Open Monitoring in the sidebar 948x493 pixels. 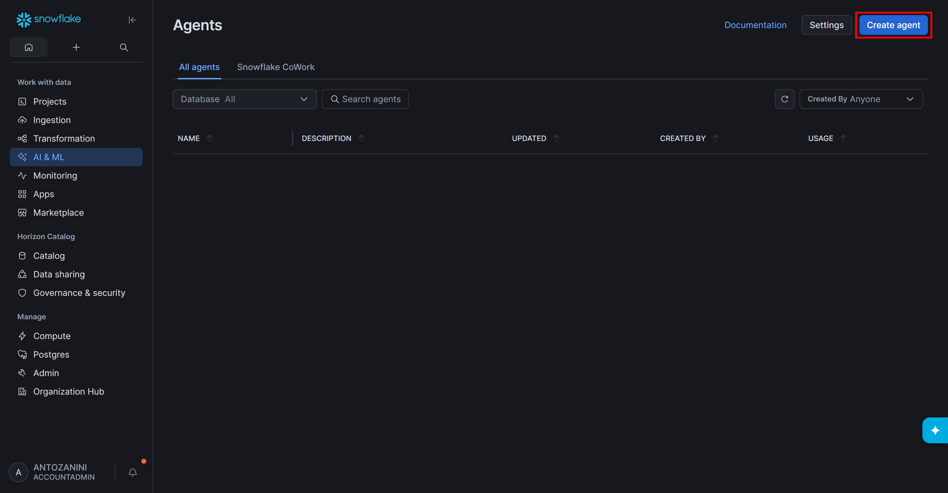coord(76,176)
